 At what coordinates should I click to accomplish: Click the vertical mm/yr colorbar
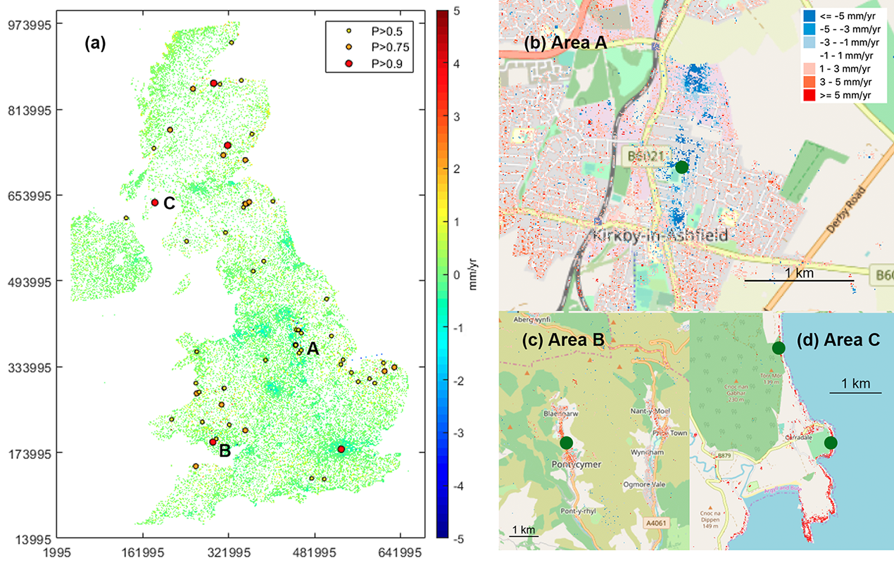(x=441, y=274)
